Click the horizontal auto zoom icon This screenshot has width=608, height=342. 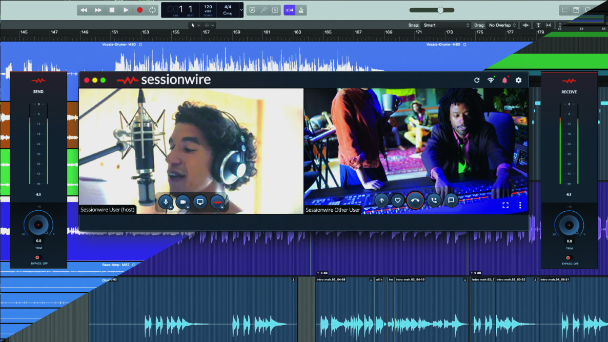549,25
